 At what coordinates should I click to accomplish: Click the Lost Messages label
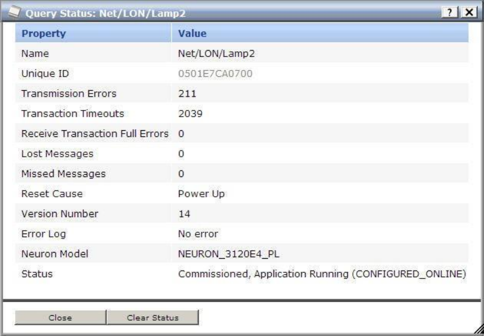[57, 154]
